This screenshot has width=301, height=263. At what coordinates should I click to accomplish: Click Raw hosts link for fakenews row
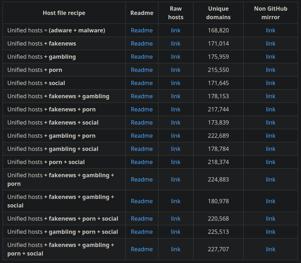(176, 43)
